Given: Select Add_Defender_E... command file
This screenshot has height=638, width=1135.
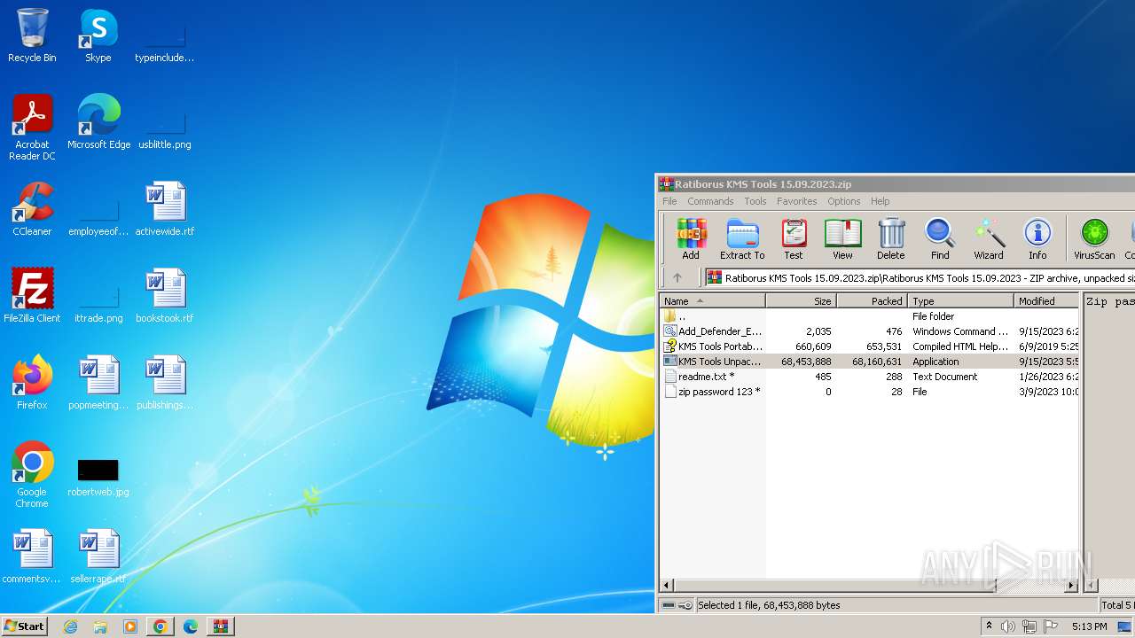Looking at the screenshot, I should pyautogui.click(x=869, y=331).
